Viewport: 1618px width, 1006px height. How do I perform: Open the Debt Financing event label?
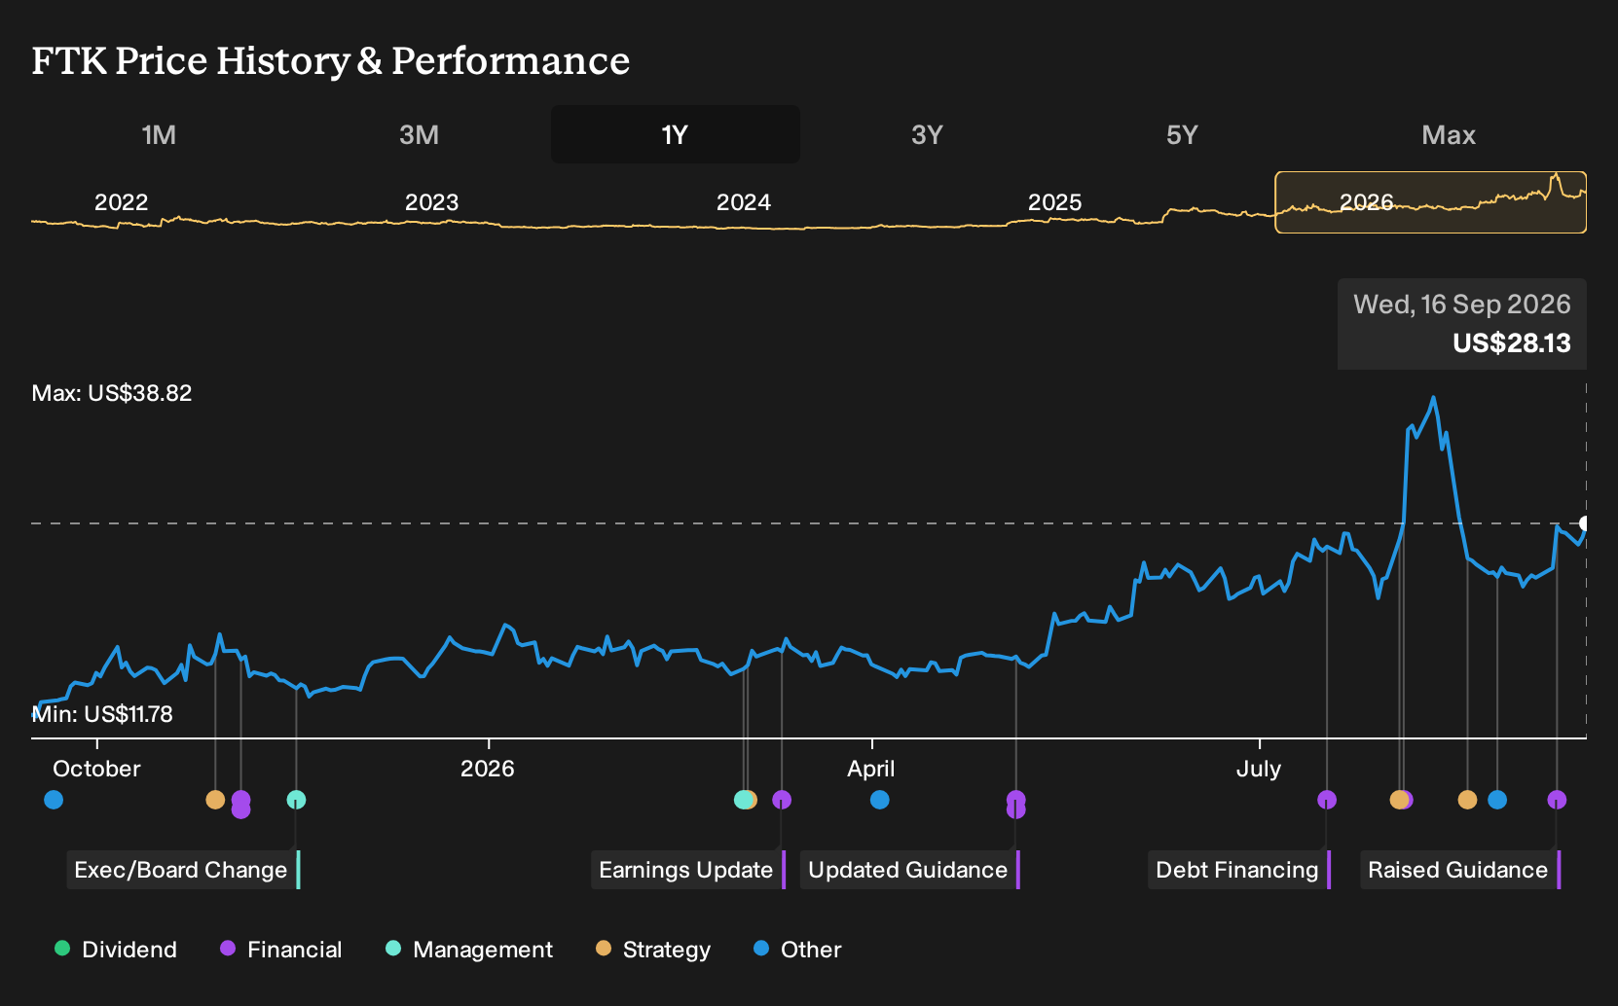click(1239, 870)
